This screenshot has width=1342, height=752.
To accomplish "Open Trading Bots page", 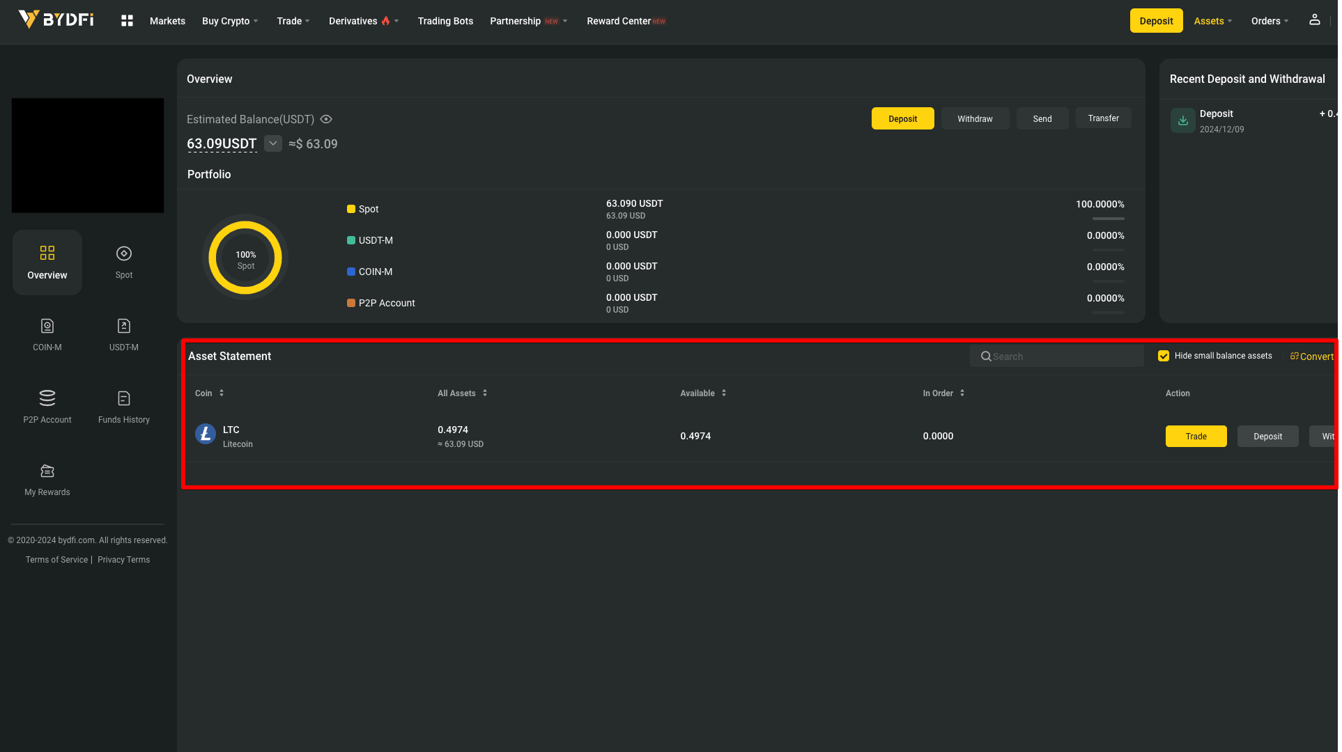I will tap(445, 21).
